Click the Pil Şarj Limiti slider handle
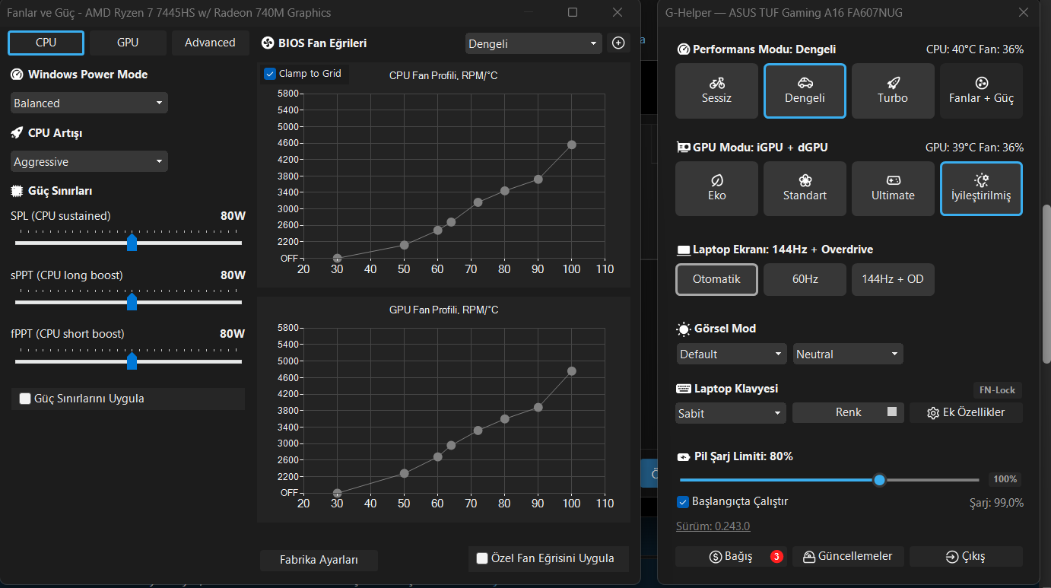1051x588 pixels. 879,480
